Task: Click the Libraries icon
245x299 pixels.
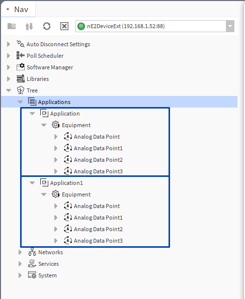Action: click(21, 79)
